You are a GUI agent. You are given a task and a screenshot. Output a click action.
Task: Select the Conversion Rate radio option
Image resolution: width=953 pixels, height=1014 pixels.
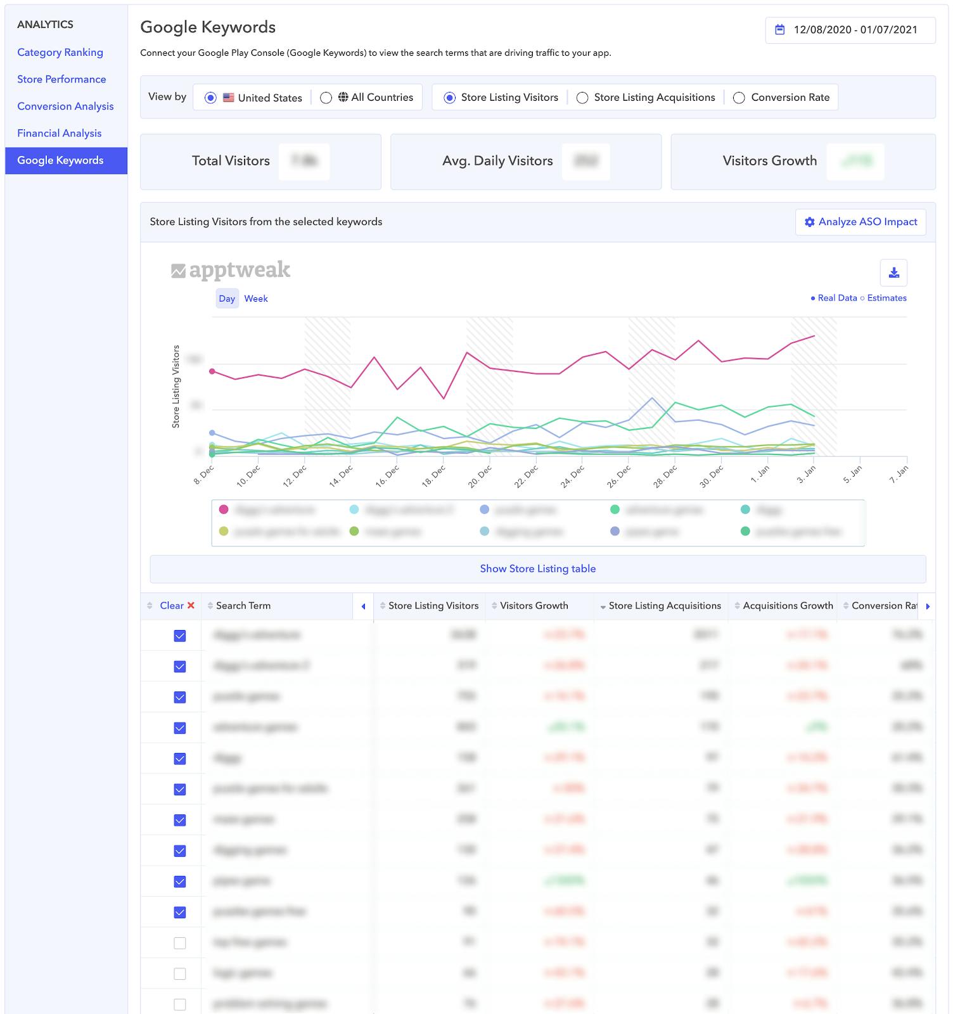point(739,98)
